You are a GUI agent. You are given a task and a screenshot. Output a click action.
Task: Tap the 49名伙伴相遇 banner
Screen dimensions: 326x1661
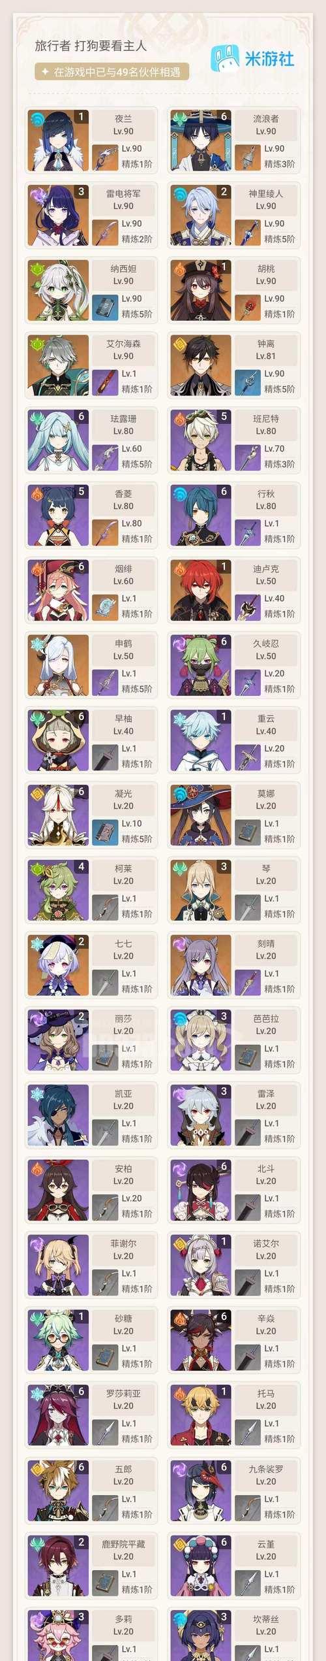(x=111, y=72)
